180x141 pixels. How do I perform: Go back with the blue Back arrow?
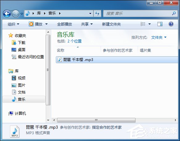coord(7,14)
